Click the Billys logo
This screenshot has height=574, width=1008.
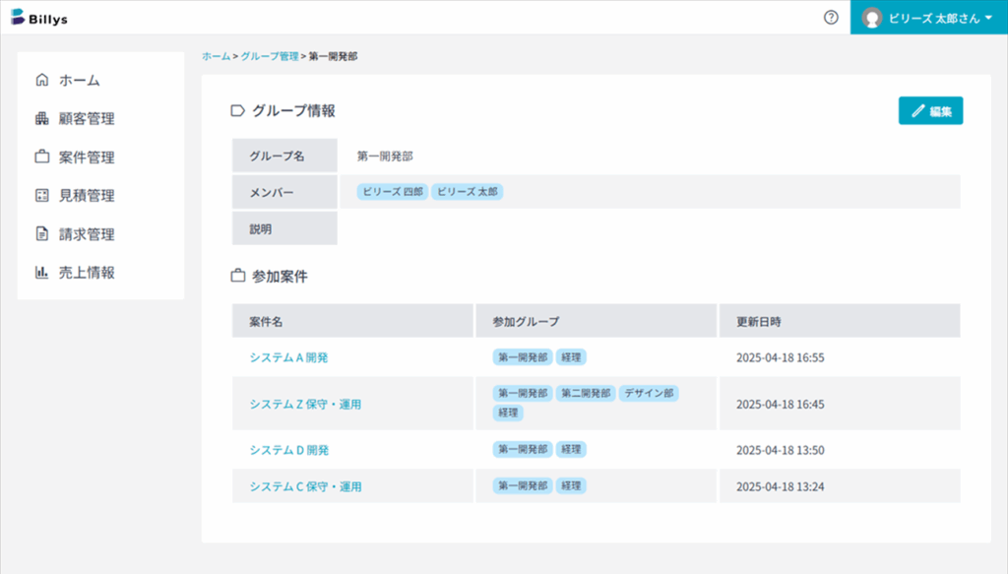pos(39,18)
